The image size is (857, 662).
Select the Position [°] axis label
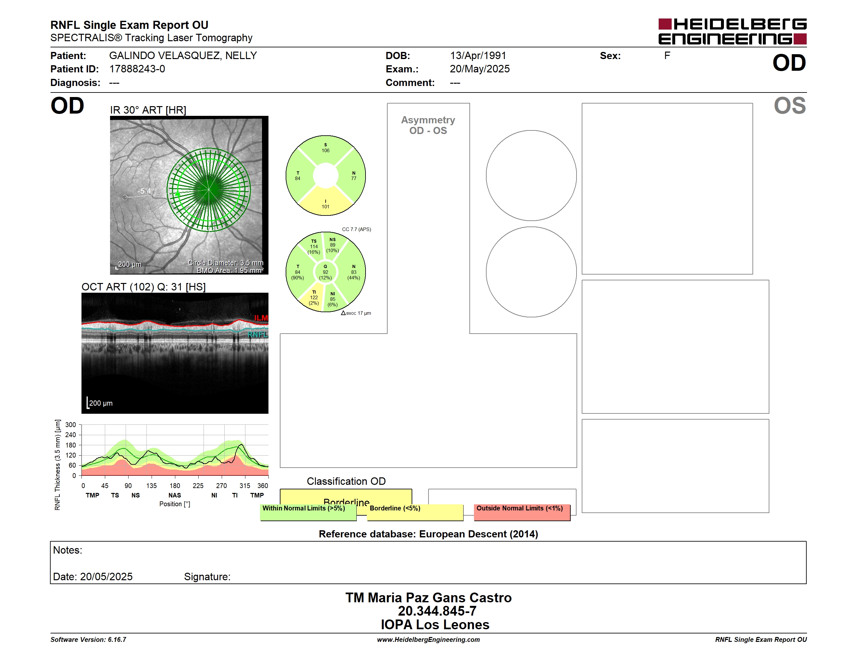175,504
